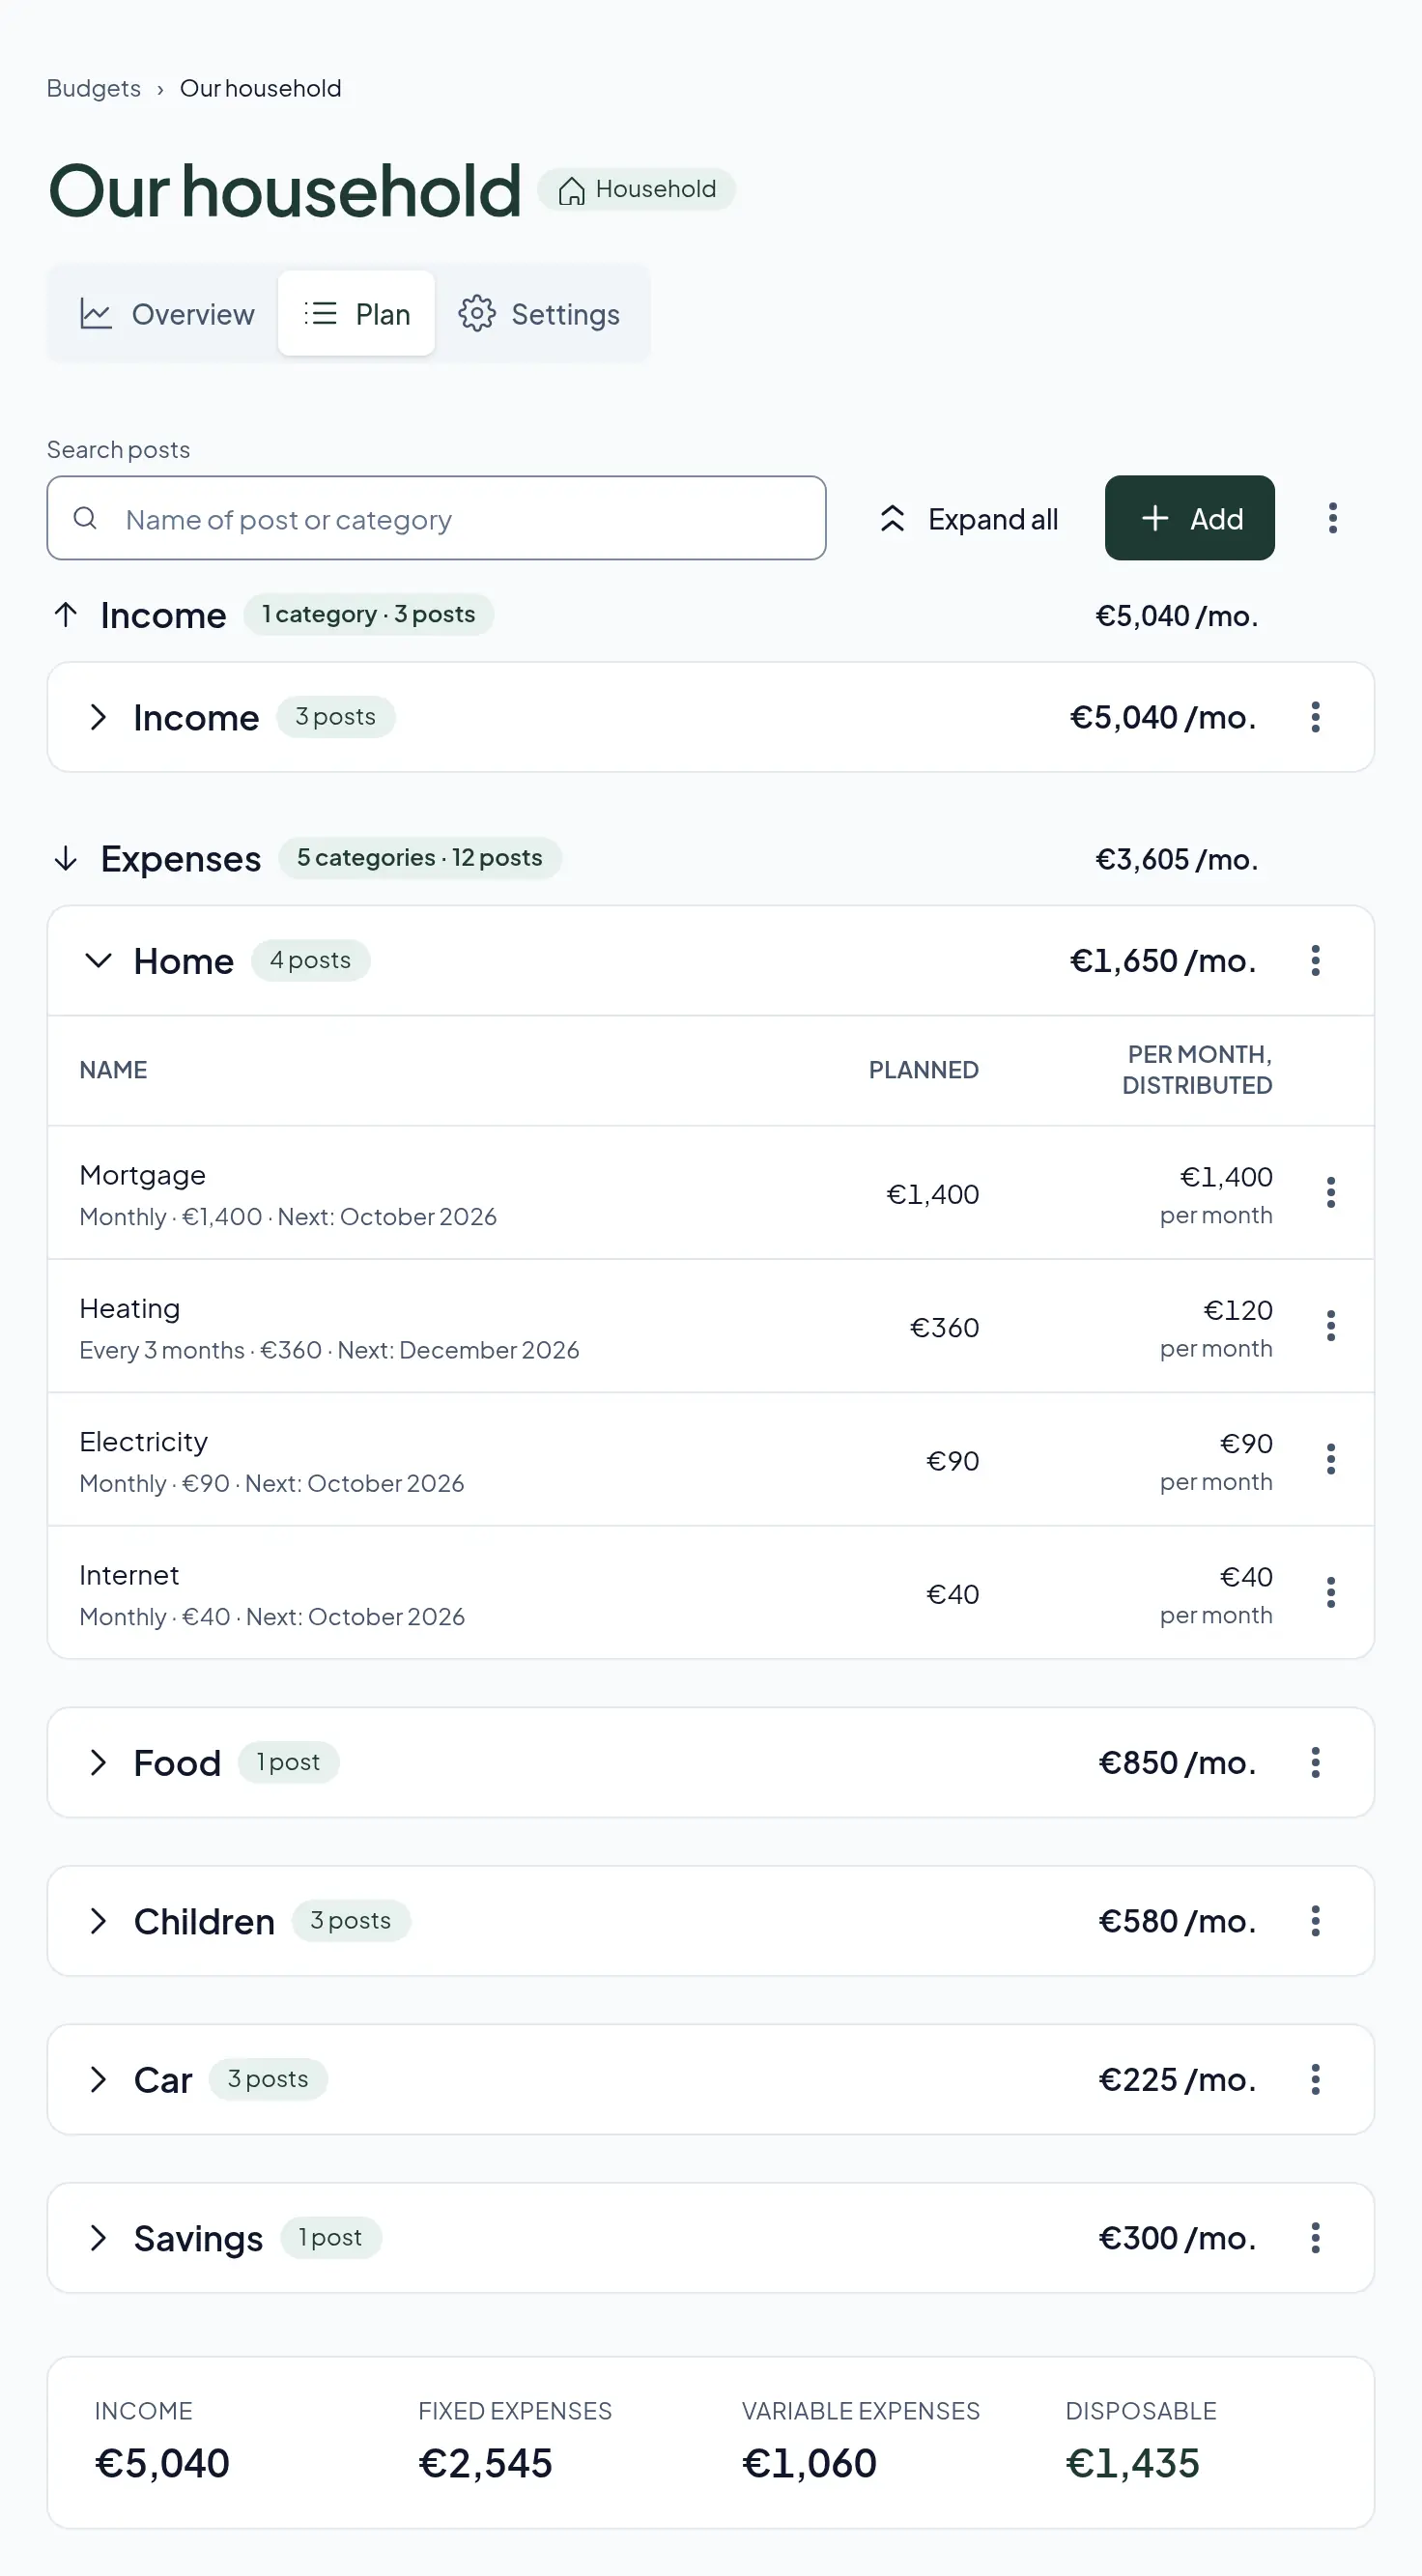Click the Fixed Expenses €2,545 value

485,2463
